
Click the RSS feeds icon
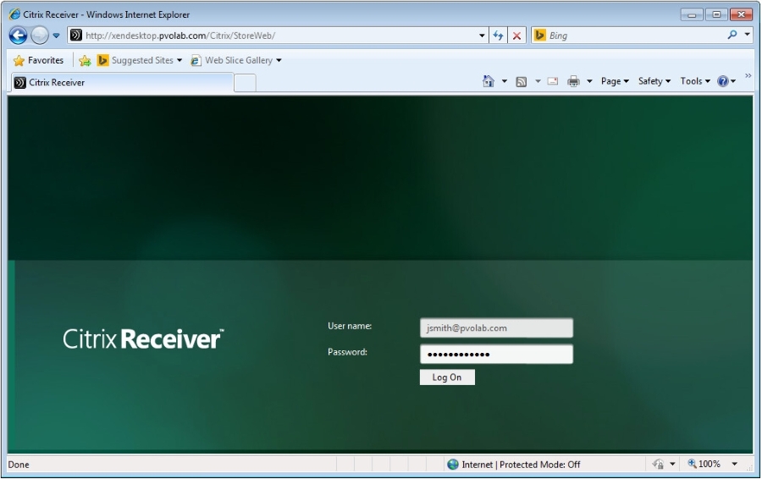point(521,81)
